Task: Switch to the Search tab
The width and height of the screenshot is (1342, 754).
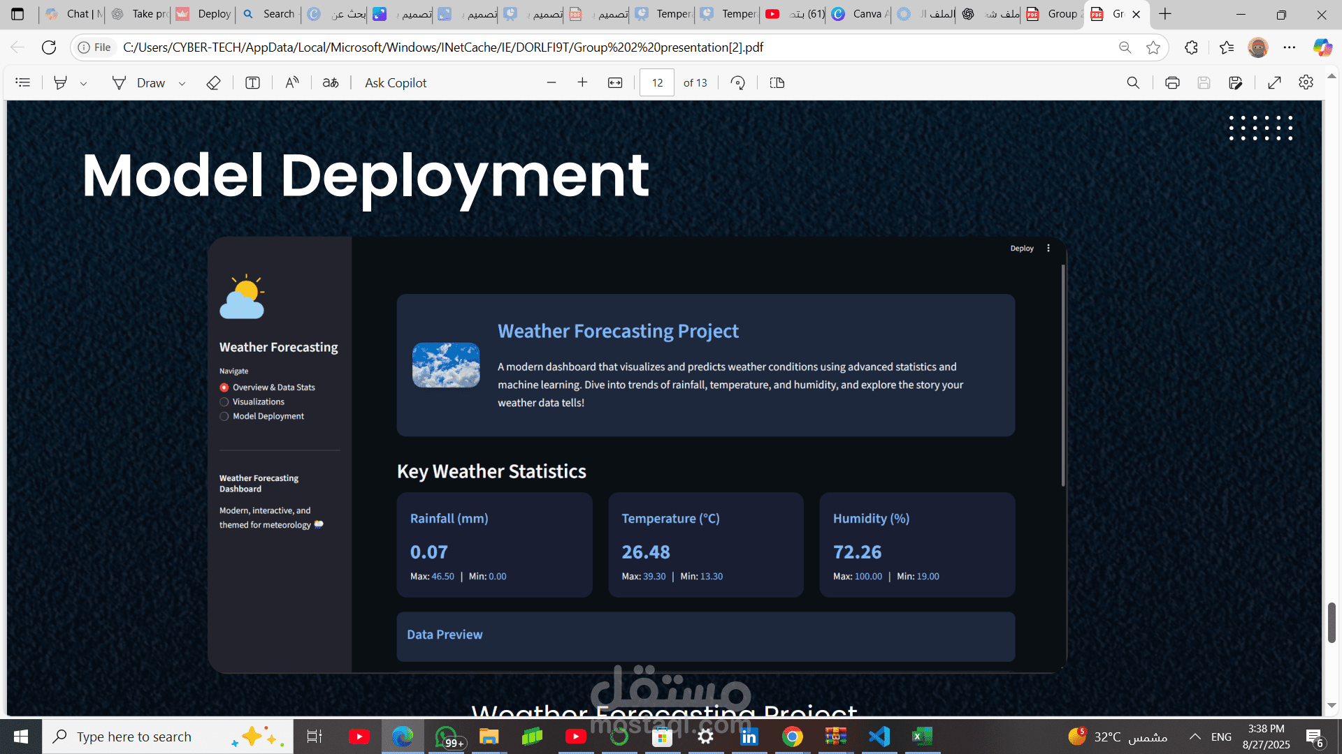Action: 268,14
